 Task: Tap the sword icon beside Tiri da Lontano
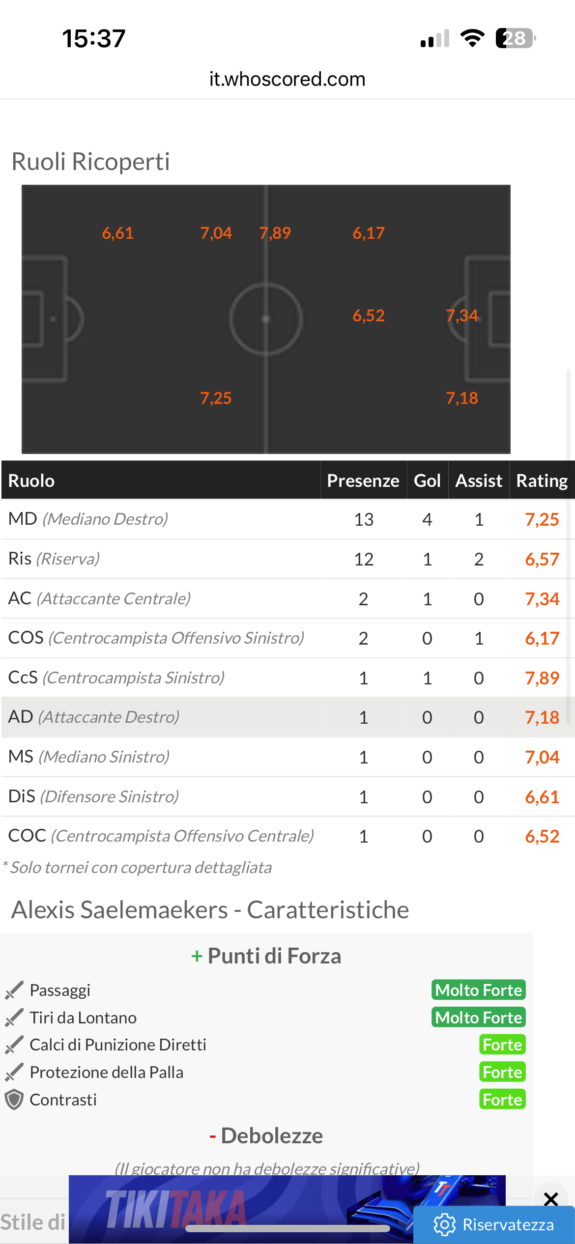14,1018
